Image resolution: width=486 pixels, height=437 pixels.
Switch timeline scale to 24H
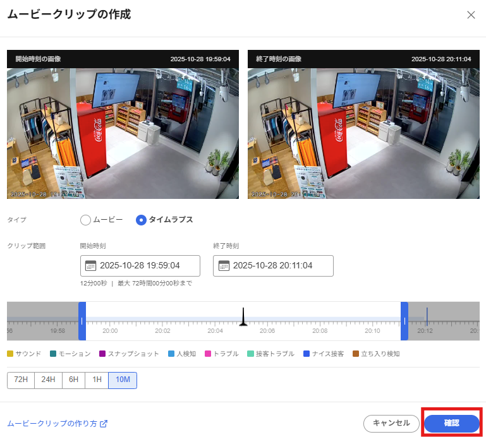click(49, 380)
